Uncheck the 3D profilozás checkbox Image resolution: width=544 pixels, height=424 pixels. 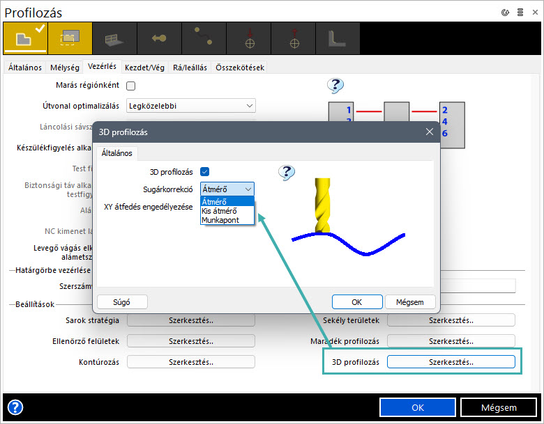204,171
